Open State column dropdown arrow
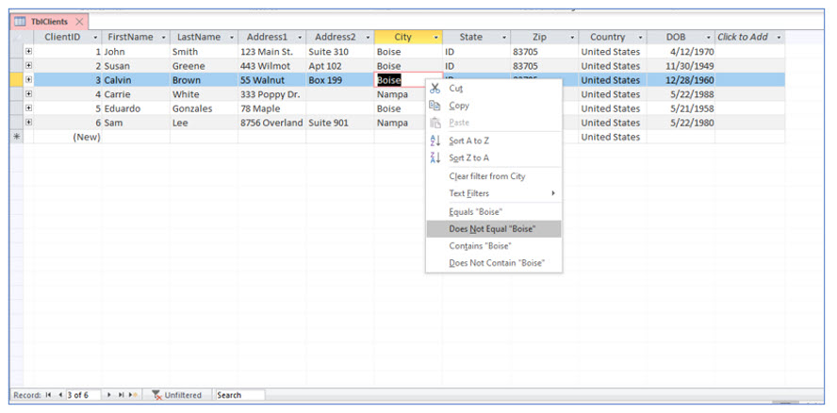 pos(504,38)
